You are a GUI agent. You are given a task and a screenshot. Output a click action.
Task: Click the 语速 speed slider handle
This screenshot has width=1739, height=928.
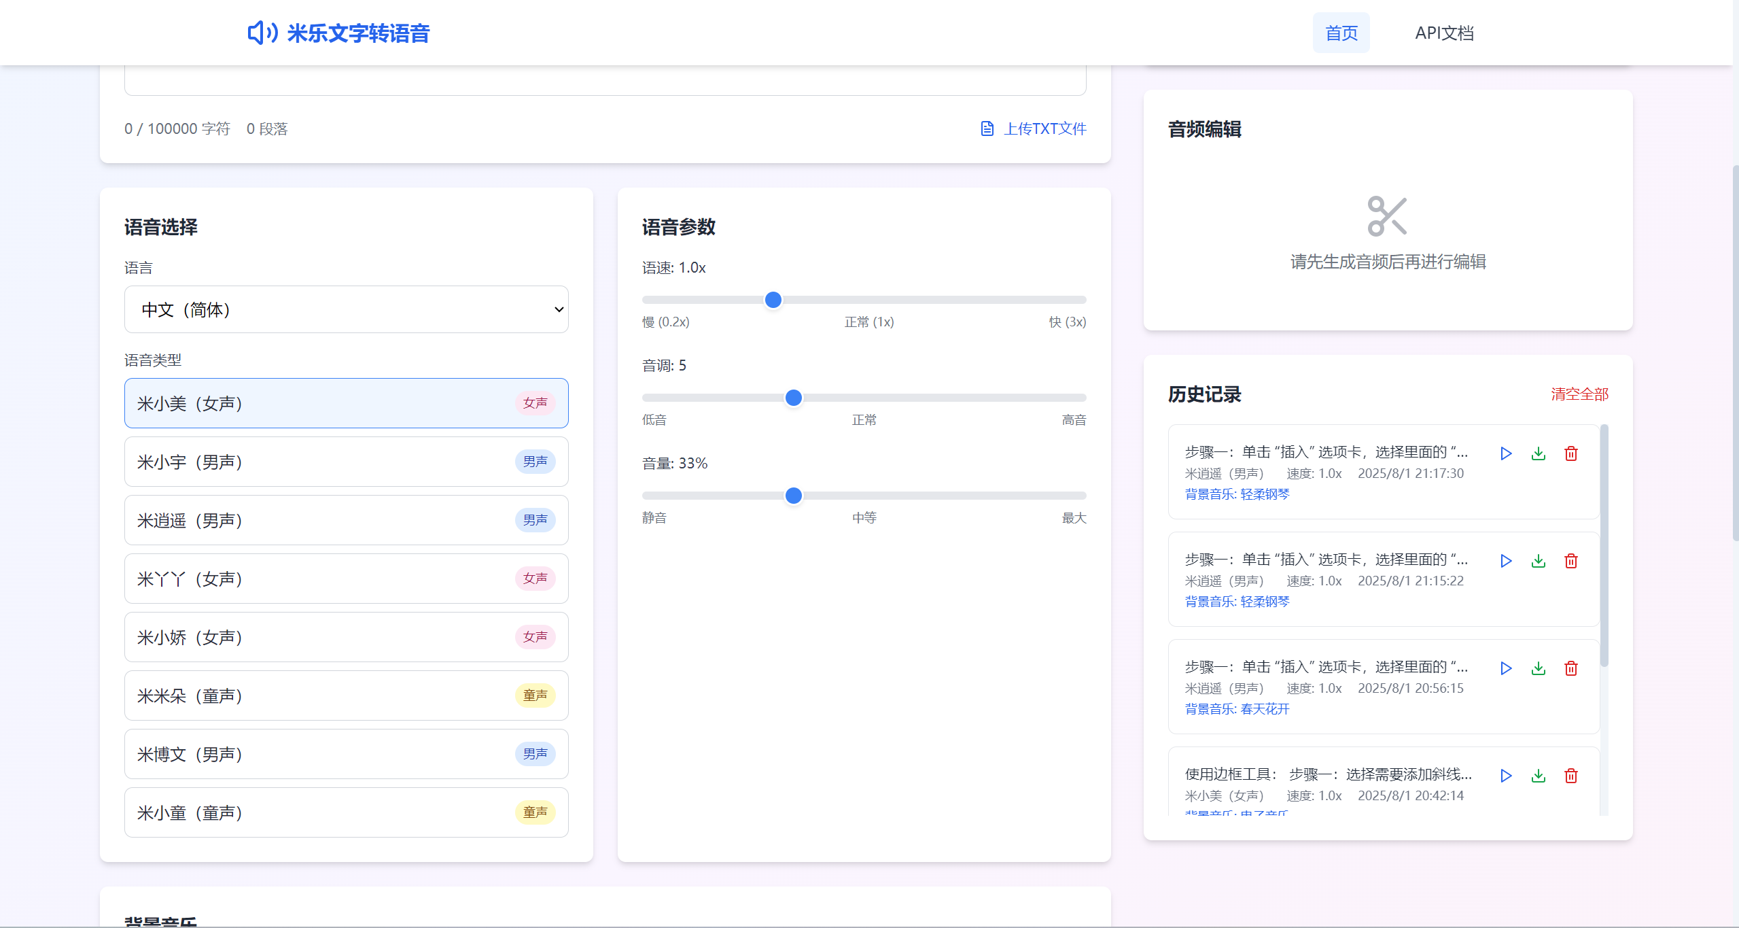pos(773,300)
